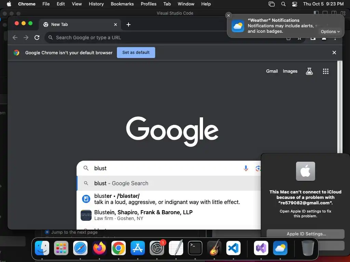Open the Bookmarks menu
Screen dimensions: 350x262
click(x=122, y=4)
